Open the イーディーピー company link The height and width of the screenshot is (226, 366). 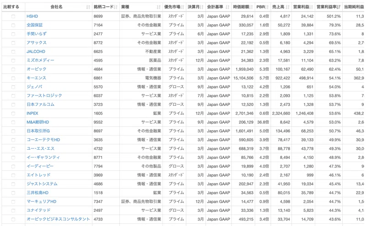[40, 166]
